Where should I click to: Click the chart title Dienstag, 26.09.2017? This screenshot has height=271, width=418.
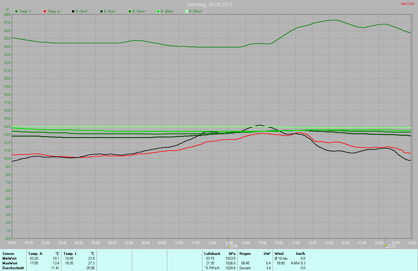click(x=210, y=4)
